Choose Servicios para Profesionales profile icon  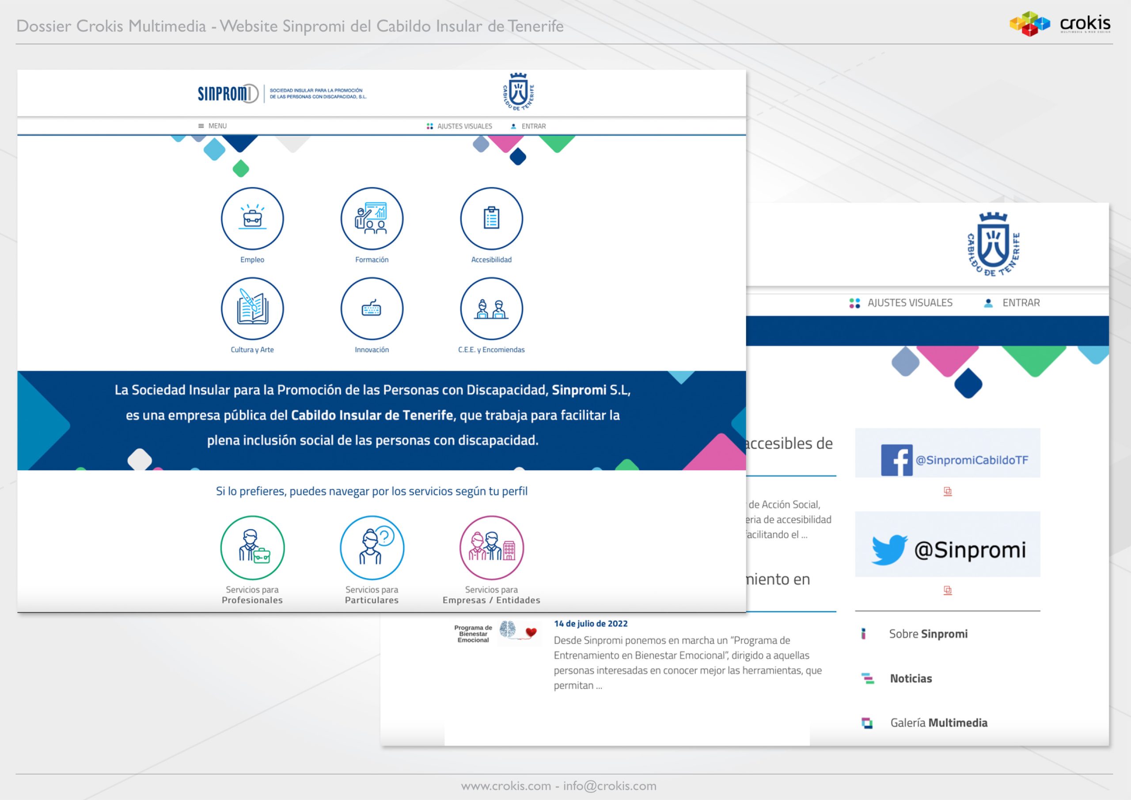(252, 548)
